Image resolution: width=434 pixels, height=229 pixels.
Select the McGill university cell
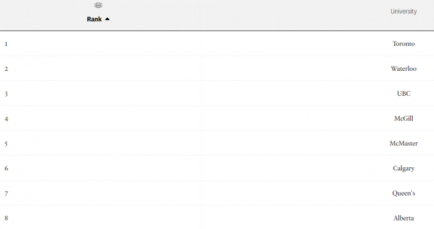403,118
